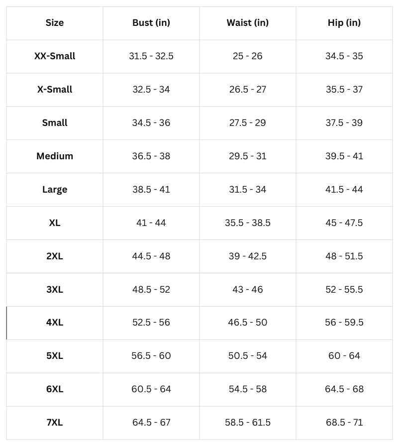Click the 7XL size row label
The height and width of the screenshot is (448, 398).
tap(55, 422)
